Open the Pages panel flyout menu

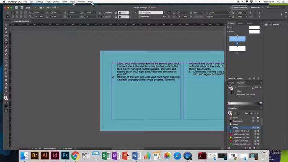261,23
